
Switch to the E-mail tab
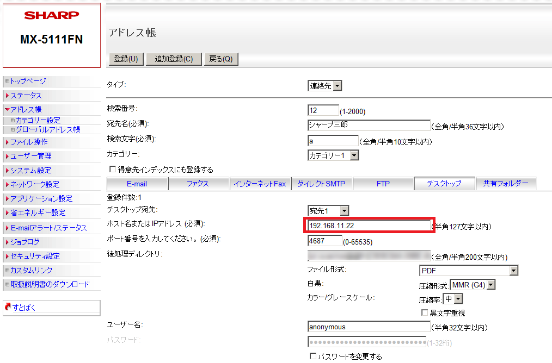(137, 184)
